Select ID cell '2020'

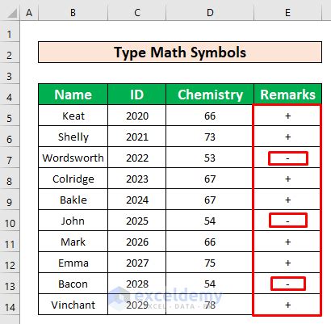137,116
